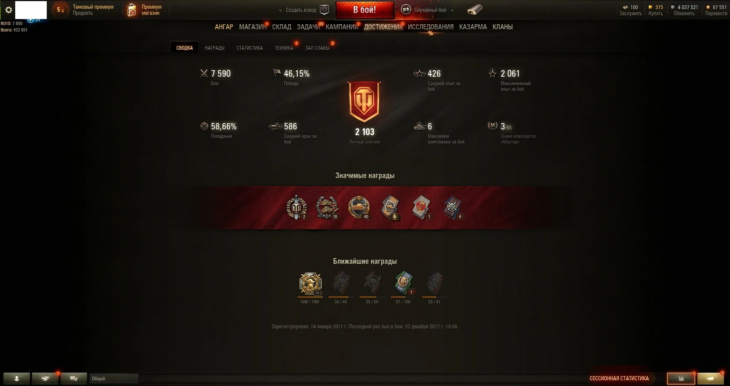The width and height of the screenshot is (730, 386).
Task: Click the platoon shield icon
Action: (x=324, y=10)
